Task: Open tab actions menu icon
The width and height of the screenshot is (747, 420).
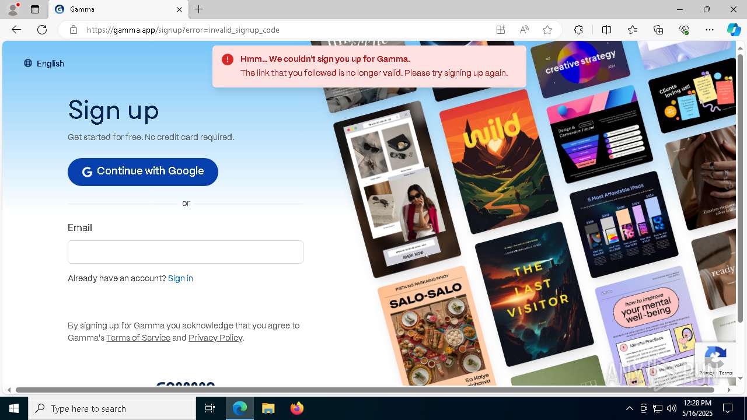Action: (35, 9)
